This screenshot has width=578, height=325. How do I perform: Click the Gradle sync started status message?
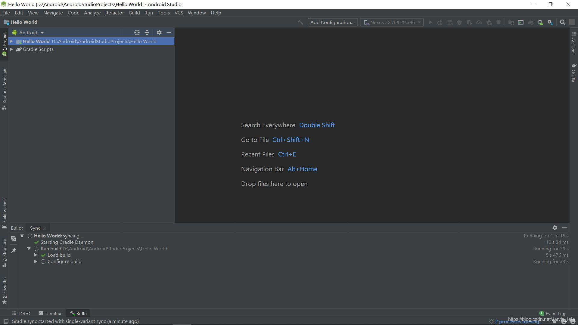tap(75, 321)
